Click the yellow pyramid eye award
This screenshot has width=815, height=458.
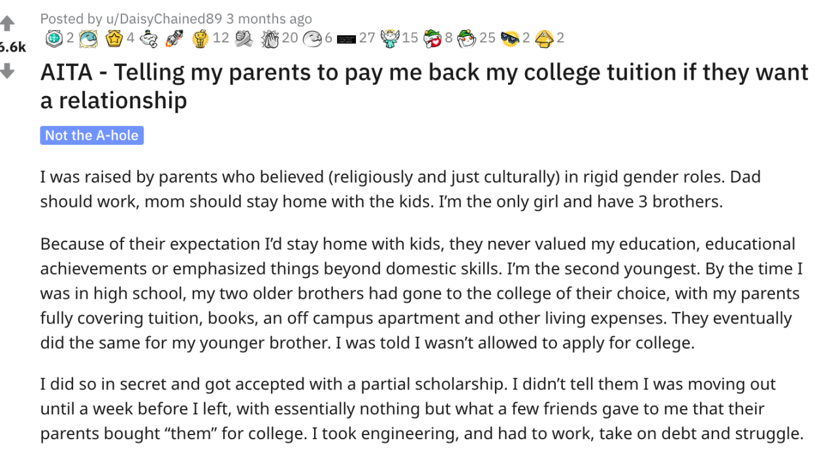[545, 38]
